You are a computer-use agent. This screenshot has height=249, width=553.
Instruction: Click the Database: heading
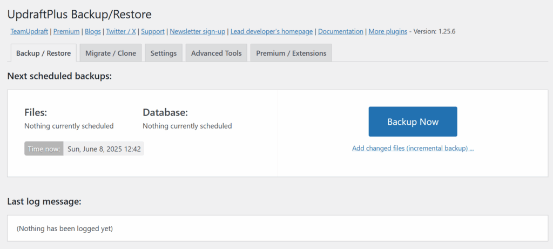pos(165,112)
